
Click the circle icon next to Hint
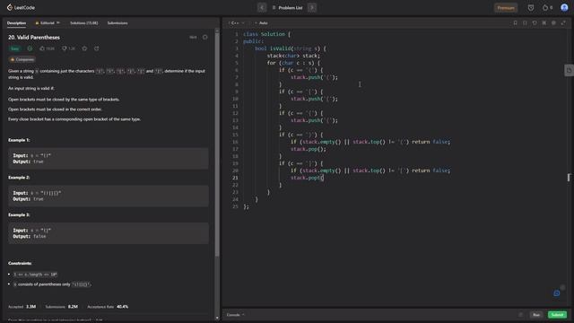coord(205,37)
